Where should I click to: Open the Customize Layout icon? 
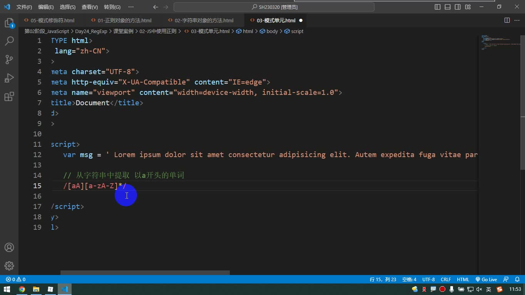[468, 7]
